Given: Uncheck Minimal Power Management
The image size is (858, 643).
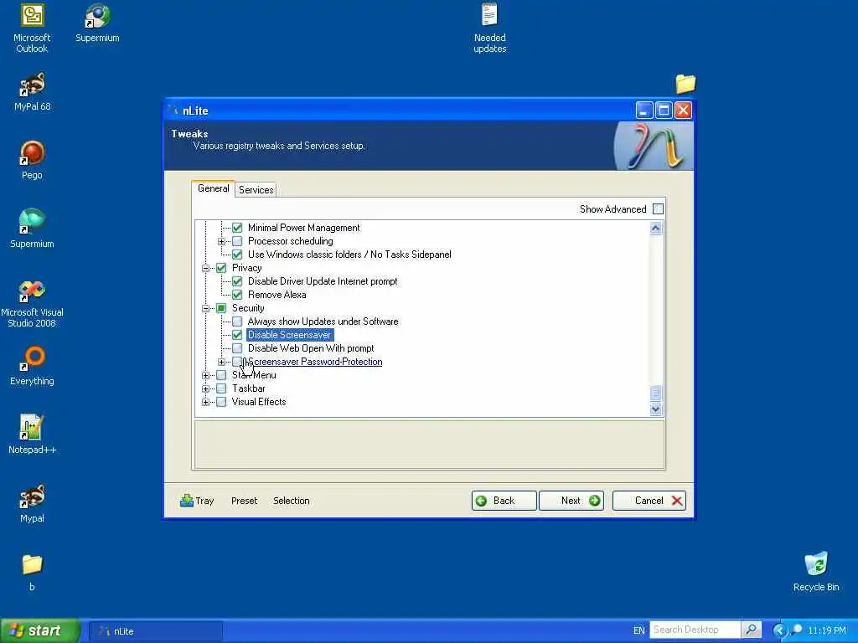Looking at the screenshot, I should (237, 228).
